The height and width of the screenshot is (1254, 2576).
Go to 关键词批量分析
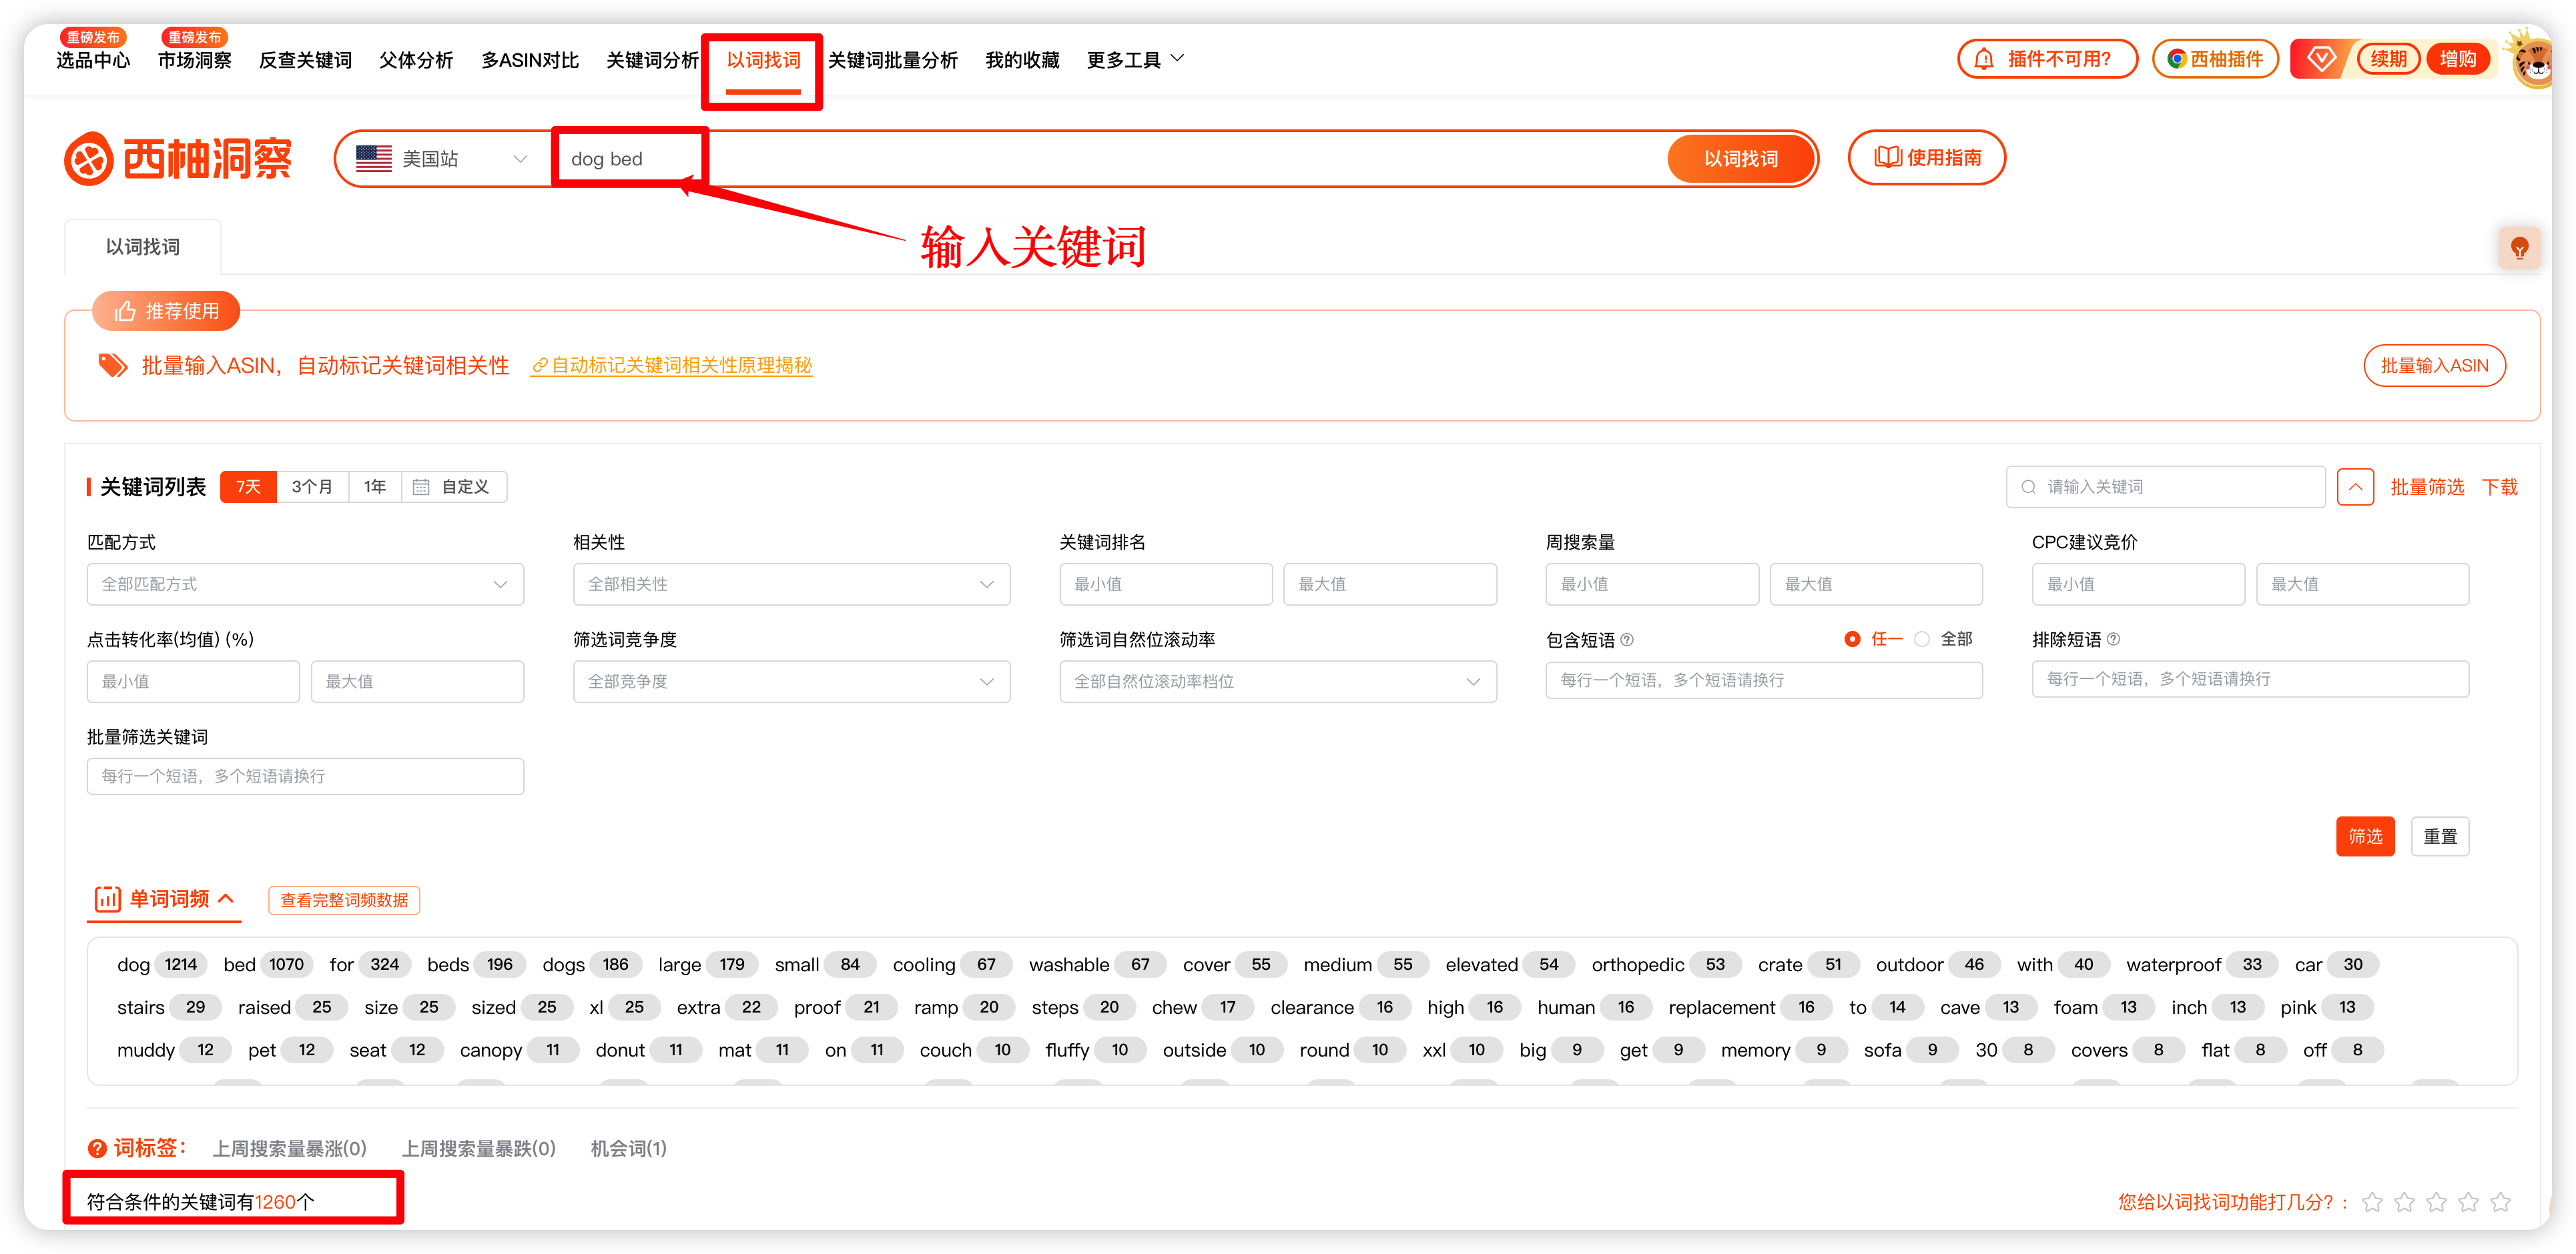[x=893, y=60]
